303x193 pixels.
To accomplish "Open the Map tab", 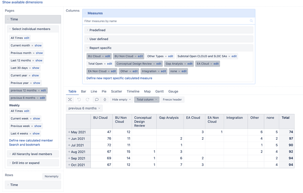I will point(147,91).
